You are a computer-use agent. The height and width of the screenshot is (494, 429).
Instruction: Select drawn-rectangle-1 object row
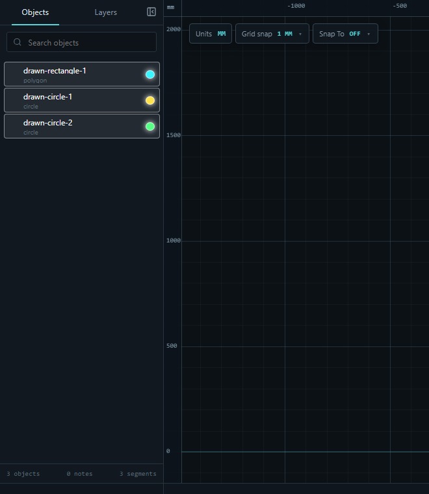82,74
